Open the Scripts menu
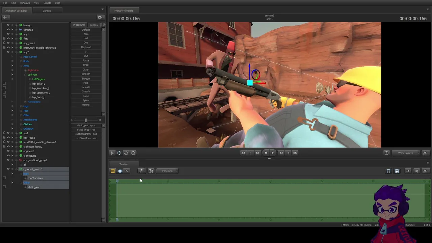432x243 pixels. click(x=47, y=3)
